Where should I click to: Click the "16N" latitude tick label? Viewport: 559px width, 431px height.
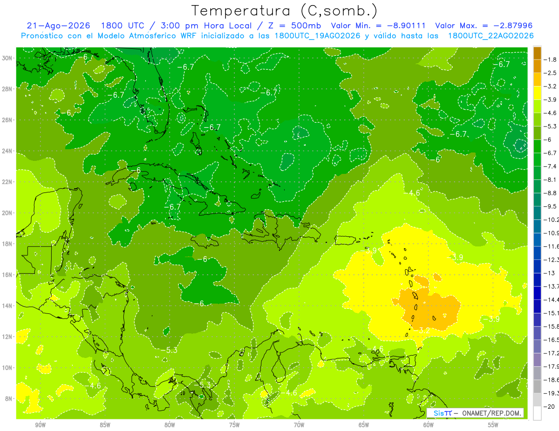pyautogui.click(x=7, y=275)
